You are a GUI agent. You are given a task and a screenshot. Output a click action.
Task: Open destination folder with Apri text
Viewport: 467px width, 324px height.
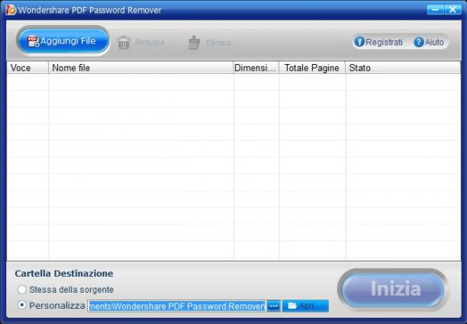point(306,306)
